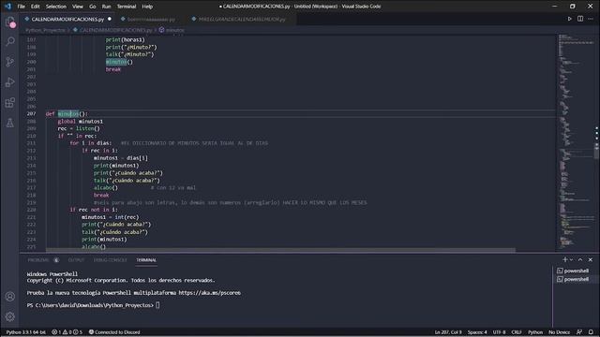Switch to CALENDARMODIFICACIONES.py editor tab
The height and width of the screenshot is (337, 600).
(x=67, y=19)
